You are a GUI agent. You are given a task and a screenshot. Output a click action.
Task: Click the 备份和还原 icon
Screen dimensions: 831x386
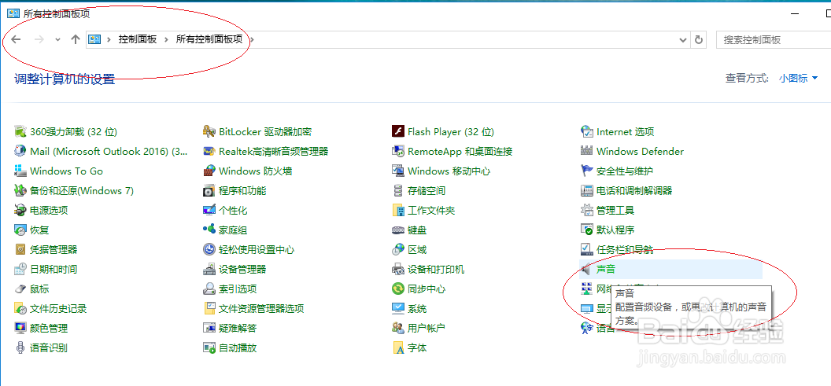20,190
